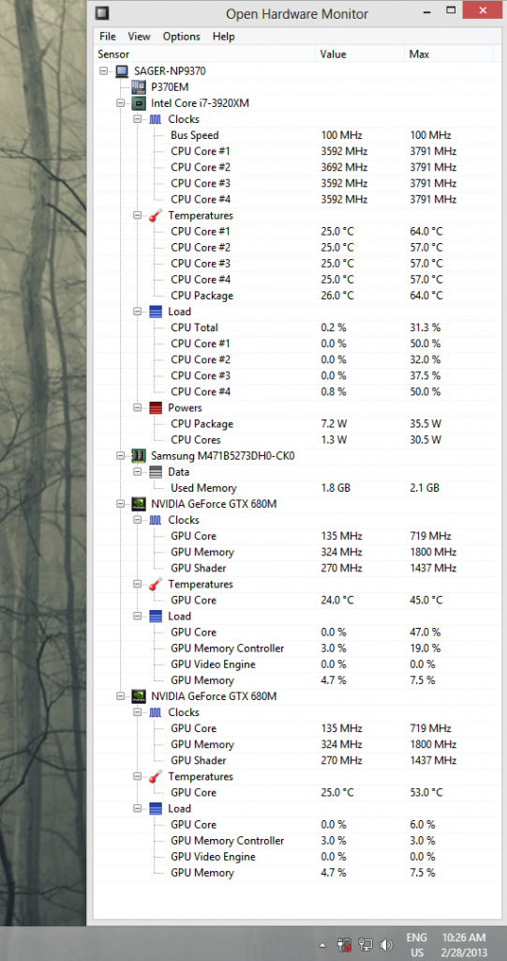Click the first NVIDIA GeForce GTX 680M icon
Viewport: 507px width, 961px height.
pos(140,504)
